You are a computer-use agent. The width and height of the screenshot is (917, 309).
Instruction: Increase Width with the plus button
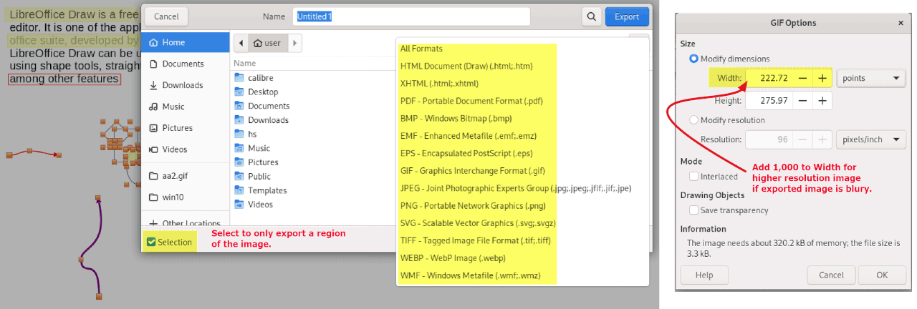(x=822, y=78)
